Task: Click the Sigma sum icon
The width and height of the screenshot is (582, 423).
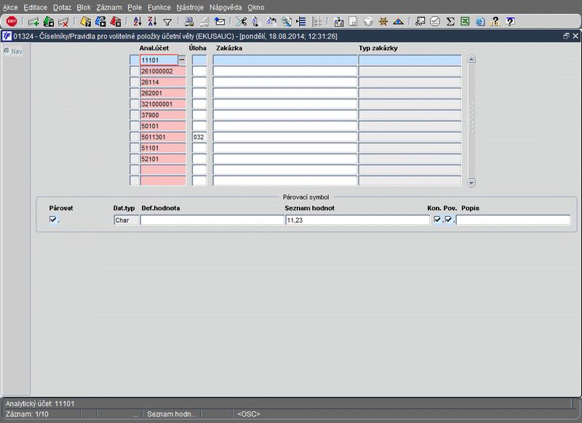Action: [x=450, y=22]
